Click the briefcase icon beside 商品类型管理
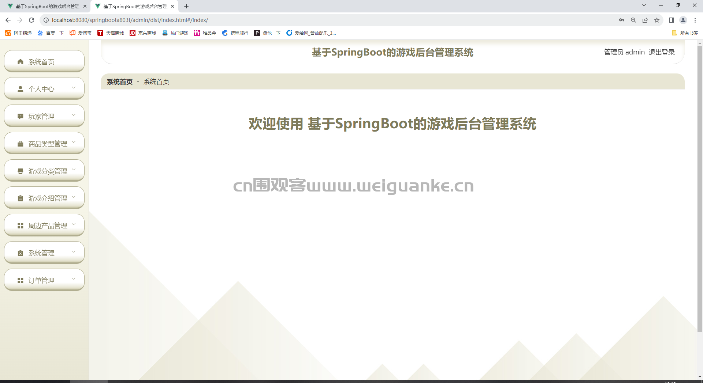 pyautogui.click(x=21, y=144)
